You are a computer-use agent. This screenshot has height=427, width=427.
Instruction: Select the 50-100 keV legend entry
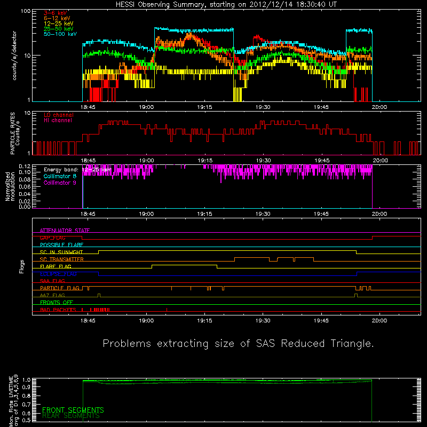tap(60, 34)
